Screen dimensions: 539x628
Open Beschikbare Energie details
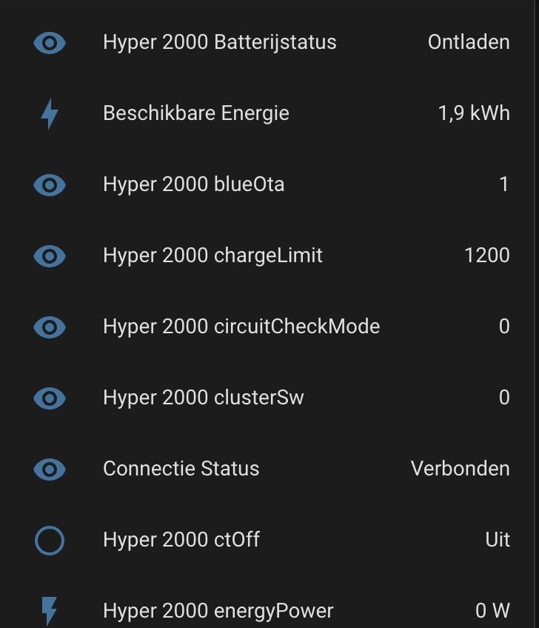pyautogui.click(x=196, y=113)
